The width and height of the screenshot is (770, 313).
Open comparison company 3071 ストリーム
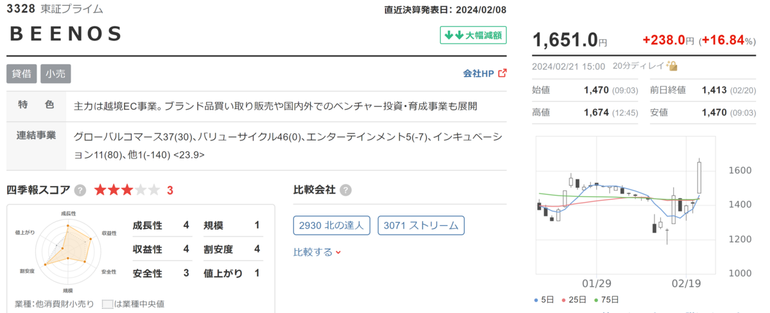421,225
